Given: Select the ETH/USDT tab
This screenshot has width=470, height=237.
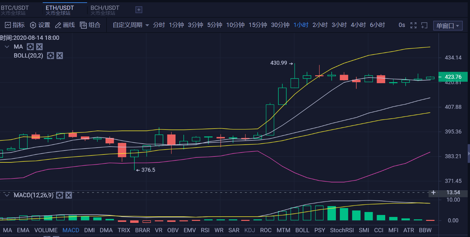Looking at the screenshot, I should tap(60, 10).
